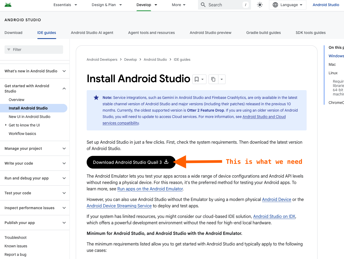The height and width of the screenshot is (259, 344).
Task: Jump to Windows in On this page
Action: click(x=336, y=56)
